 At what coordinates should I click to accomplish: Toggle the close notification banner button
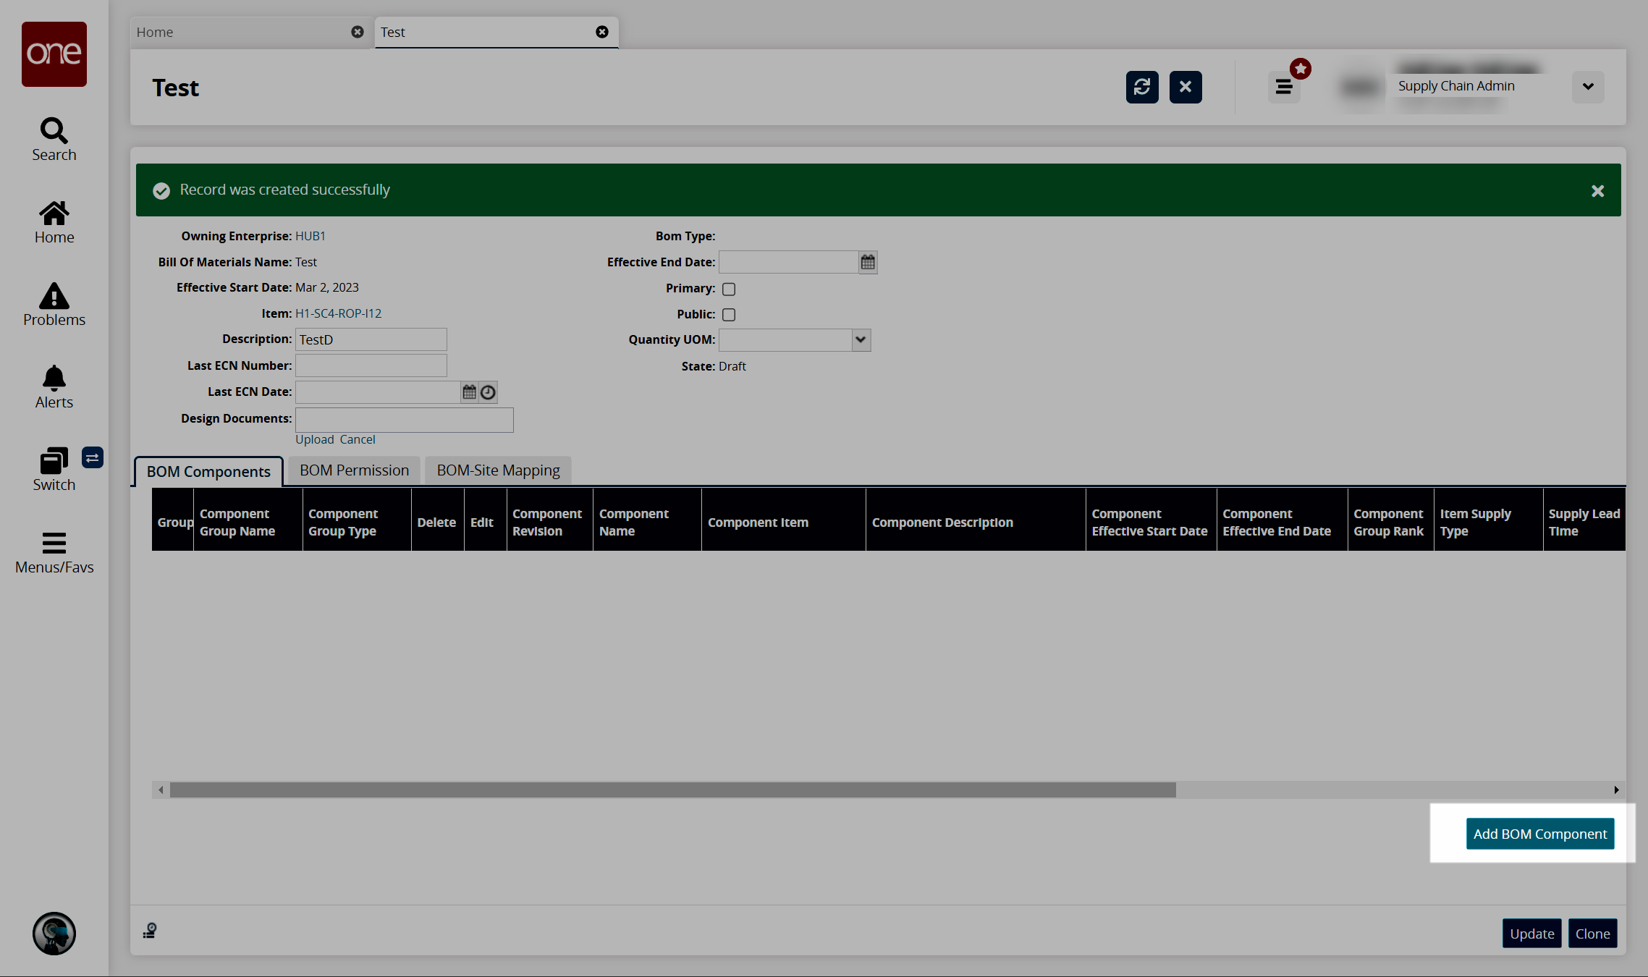(x=1598, y=191)
